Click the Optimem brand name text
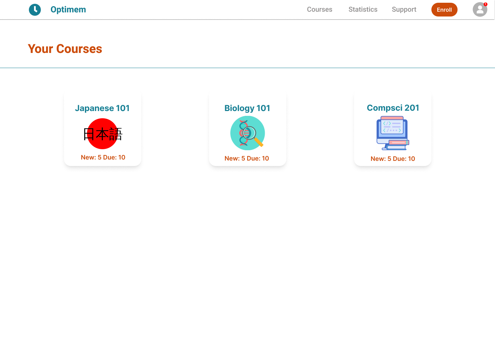 (68, 9)
